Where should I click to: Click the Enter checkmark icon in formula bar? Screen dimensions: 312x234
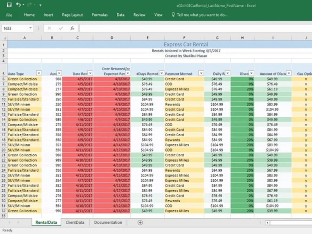point(61,28)
